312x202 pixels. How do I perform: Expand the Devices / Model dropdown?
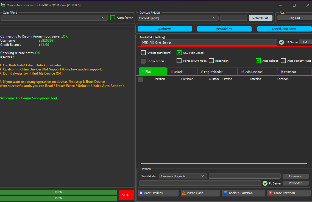tap(178, 18)
